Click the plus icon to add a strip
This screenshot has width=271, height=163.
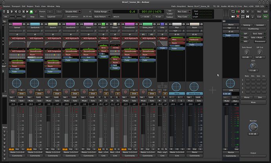pos(212,90)
